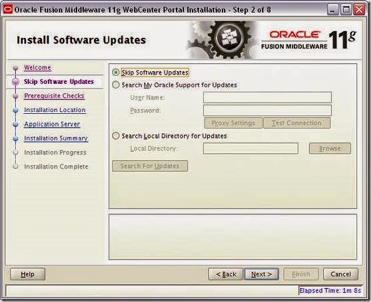Click the Oracle Fusion Middleware logo
Viewport: 371px width, 302px height.
(x=309, y=40)
